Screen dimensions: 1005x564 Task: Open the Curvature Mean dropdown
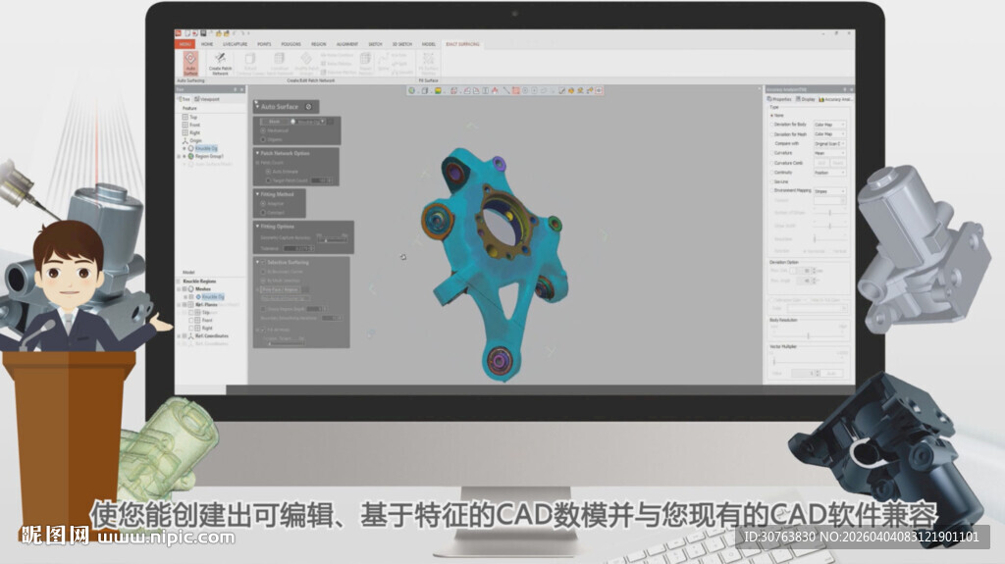click(x=829, y=153)
